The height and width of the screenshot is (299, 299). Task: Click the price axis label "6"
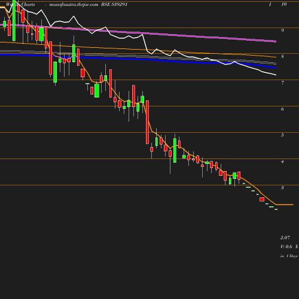(x=282, y=109)
